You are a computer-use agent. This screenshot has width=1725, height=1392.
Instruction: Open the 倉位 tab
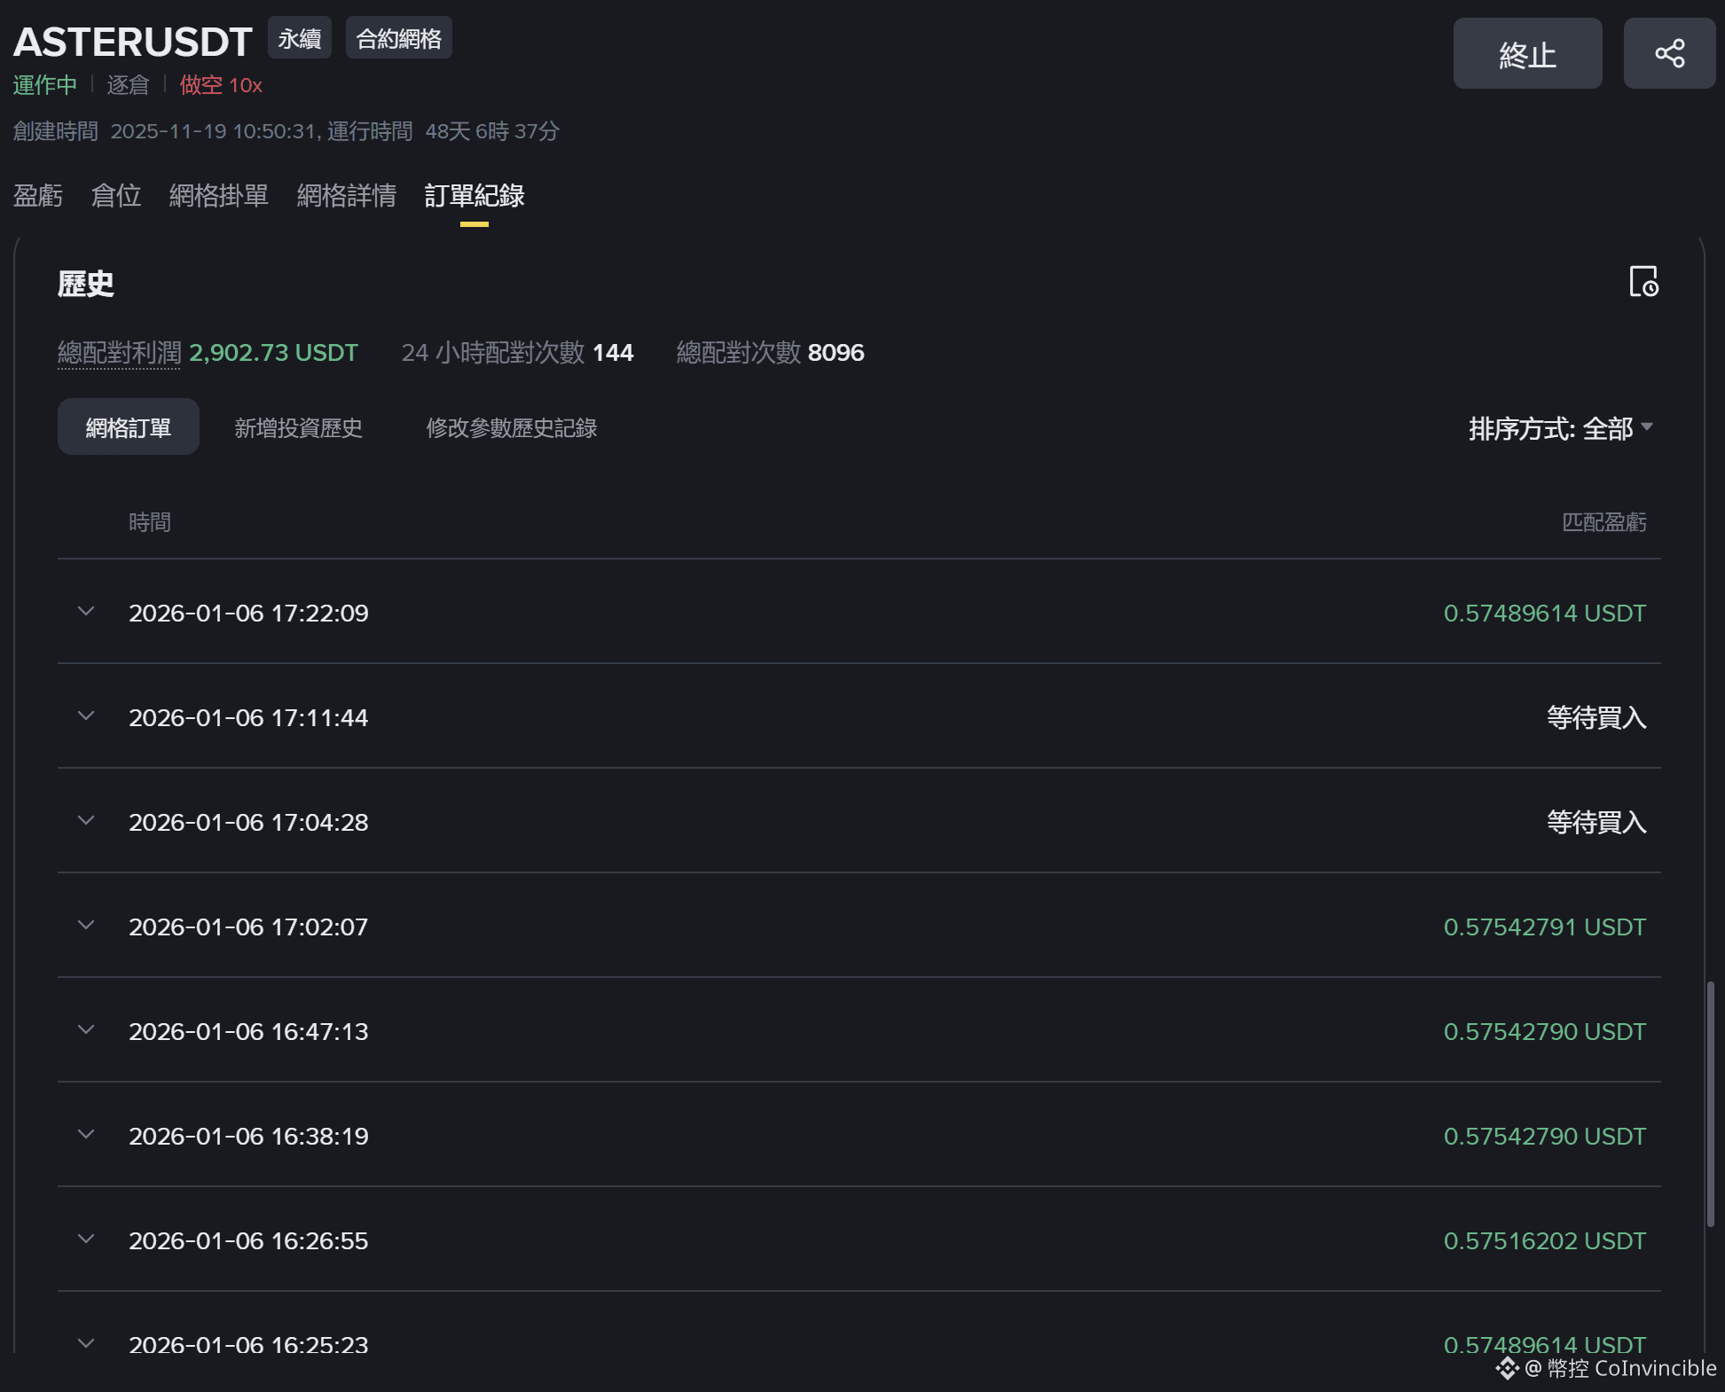click(x=115, y=195)
